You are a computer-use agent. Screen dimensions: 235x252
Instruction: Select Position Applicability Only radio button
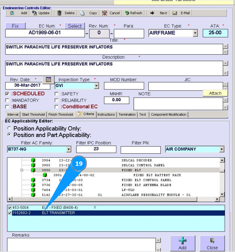pyautogui.click(x=9, y=129)
